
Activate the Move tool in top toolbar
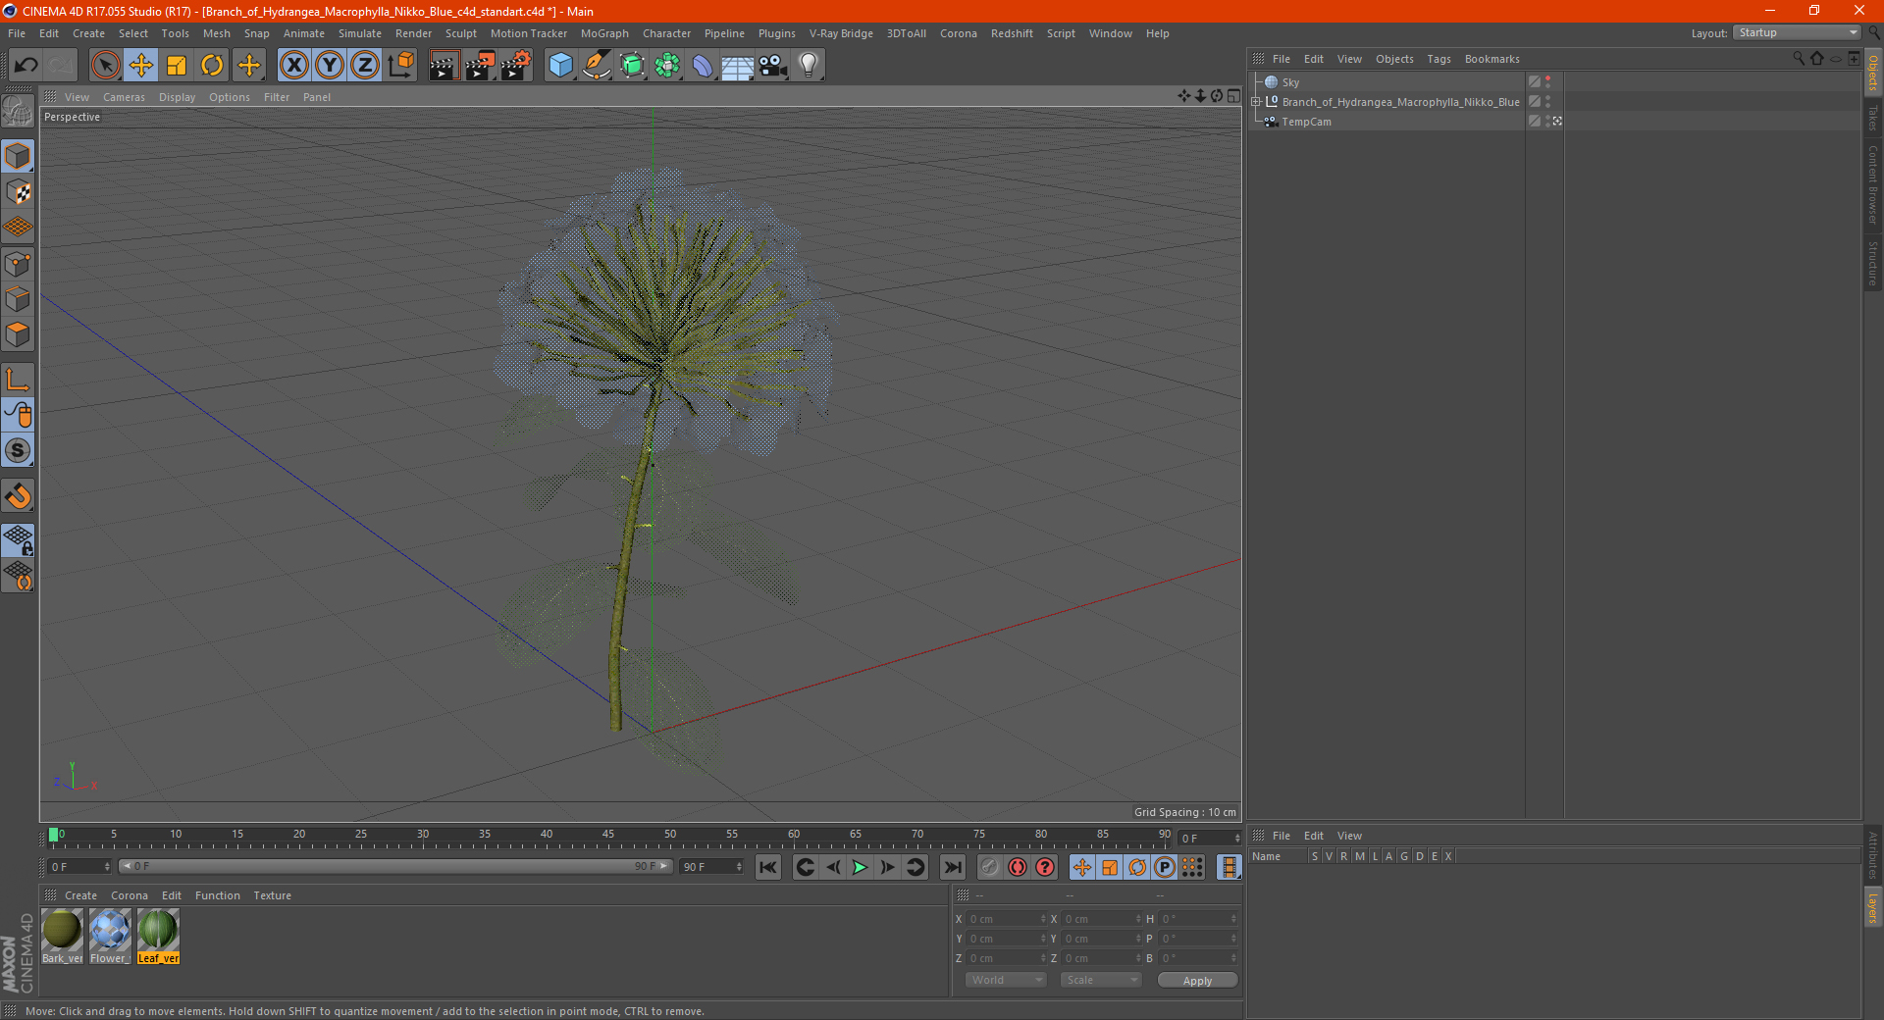coord(141,66)
